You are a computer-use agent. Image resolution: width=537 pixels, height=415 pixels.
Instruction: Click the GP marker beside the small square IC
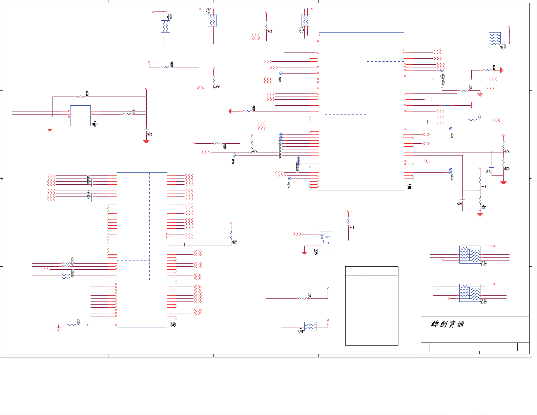click(x=95, y=124)
